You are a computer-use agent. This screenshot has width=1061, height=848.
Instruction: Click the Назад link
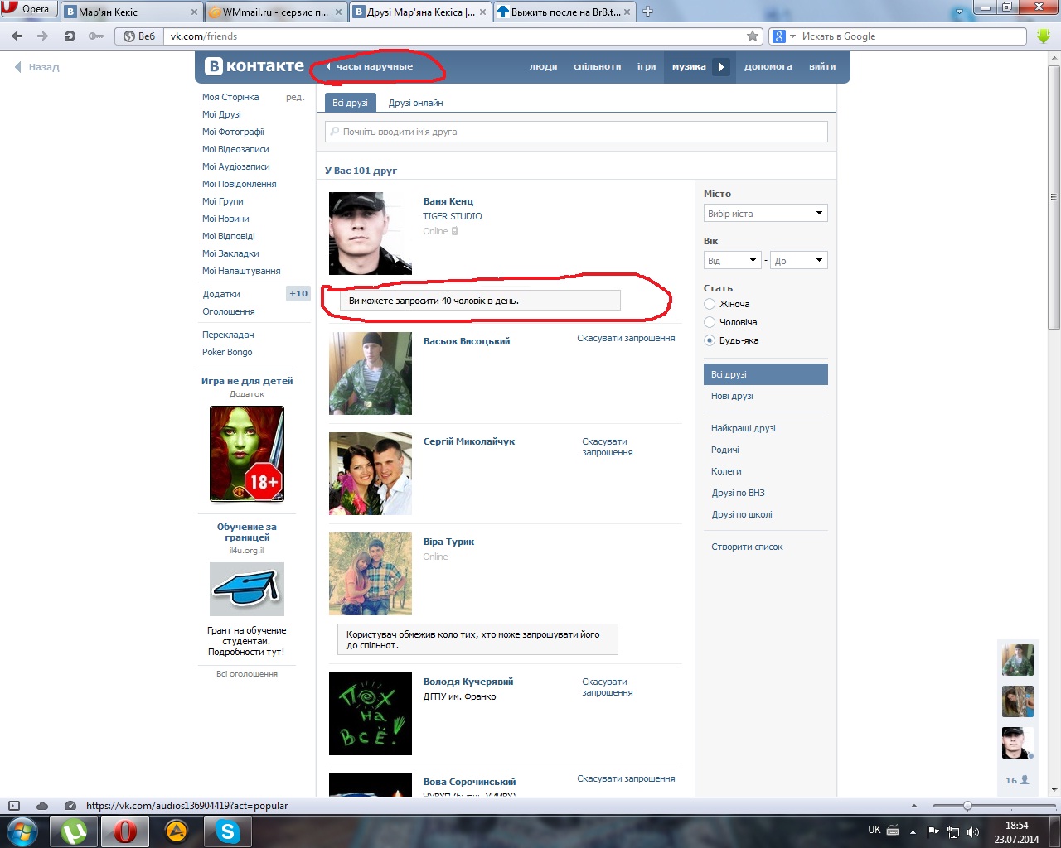38,67
